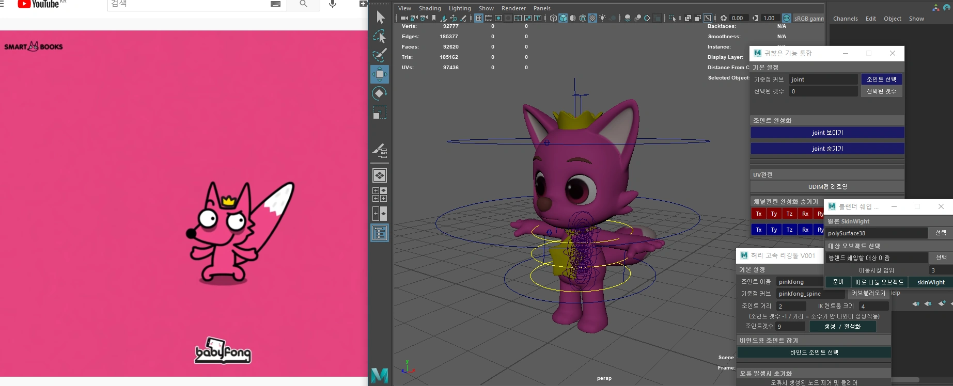953x386 pixels.
Task: Click the pinkfong_spine curve input field
Action: coord(810,294)
